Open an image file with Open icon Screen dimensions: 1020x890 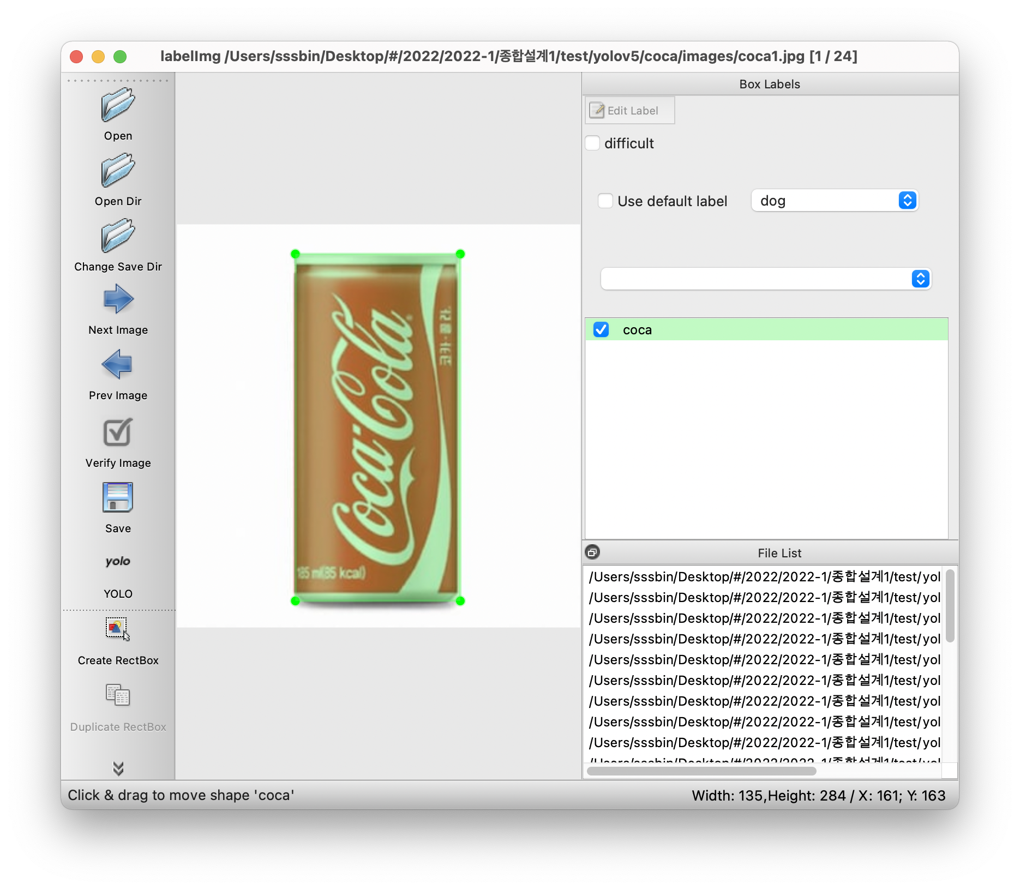click(x=118, y=105)
